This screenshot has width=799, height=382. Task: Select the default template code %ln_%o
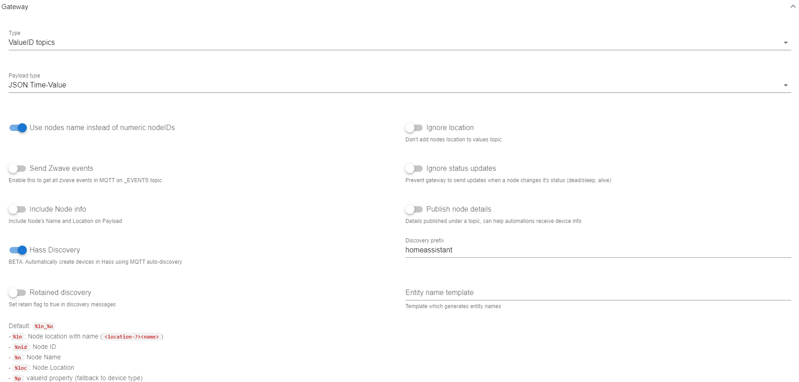44,326
